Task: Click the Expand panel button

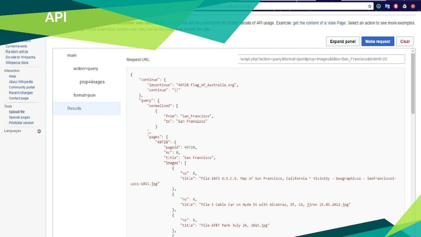Action: click(343, 41)
